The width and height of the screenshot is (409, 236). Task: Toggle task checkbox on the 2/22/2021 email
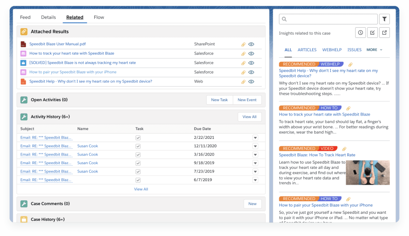[x=138, y=137]
